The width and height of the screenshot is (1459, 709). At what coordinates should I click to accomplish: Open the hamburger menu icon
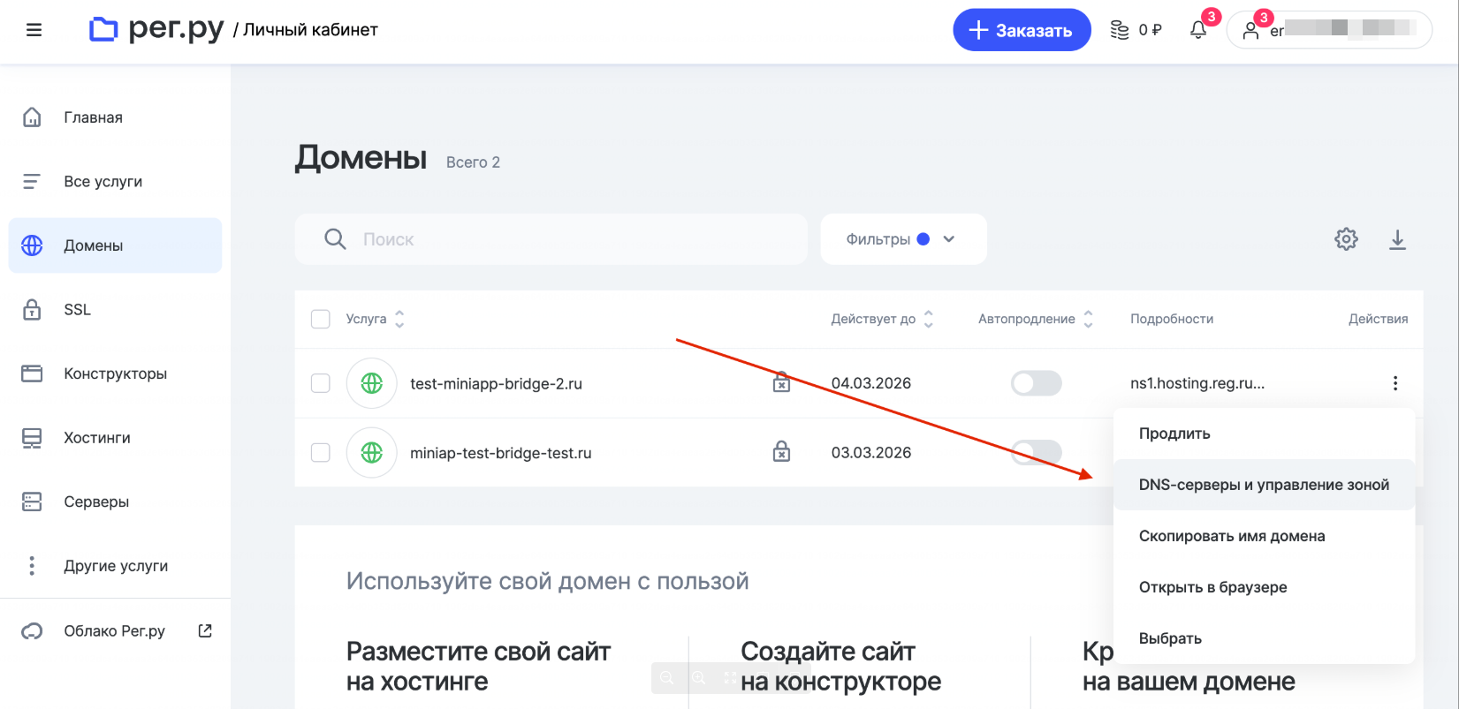pos(34,30)
